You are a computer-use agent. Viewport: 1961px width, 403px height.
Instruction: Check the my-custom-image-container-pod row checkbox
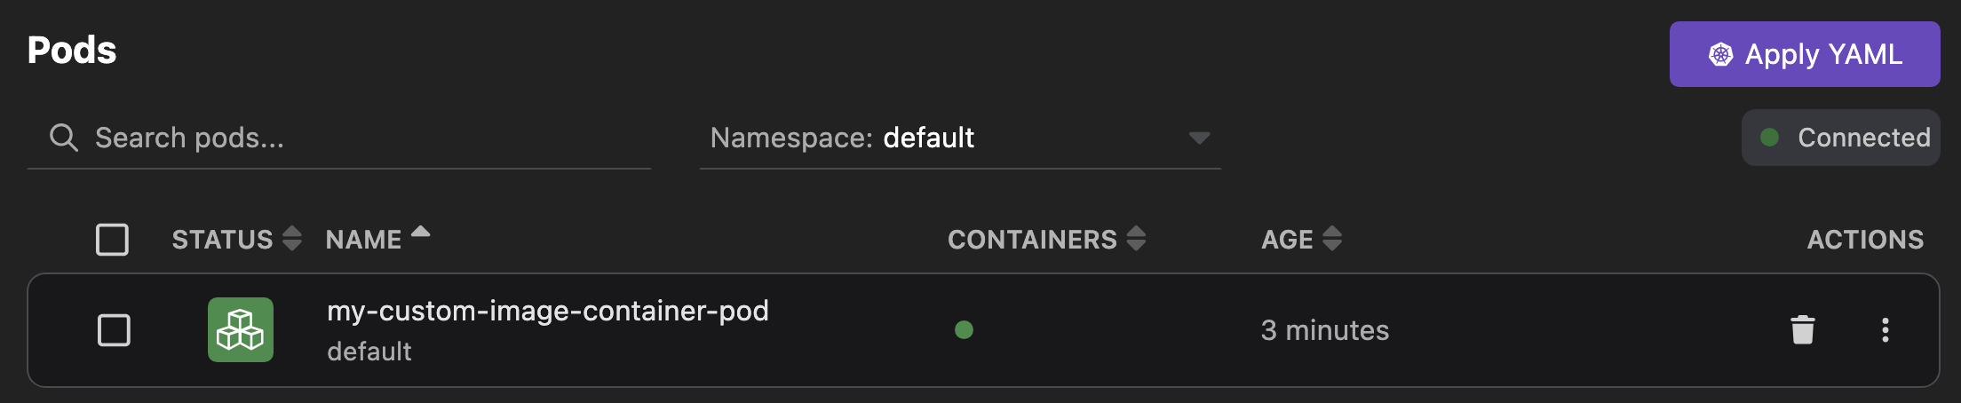coord(114,330)
